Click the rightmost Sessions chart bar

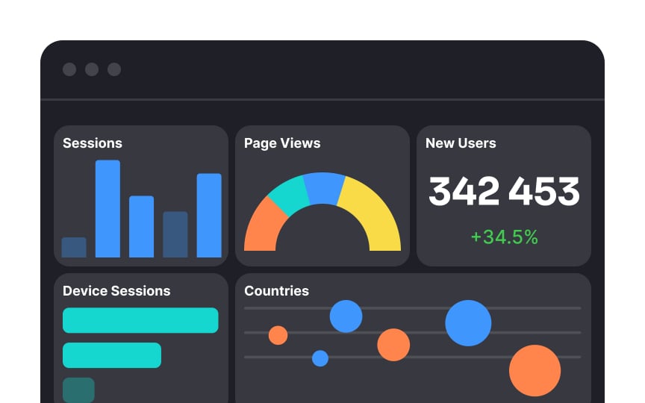(209, 216)
